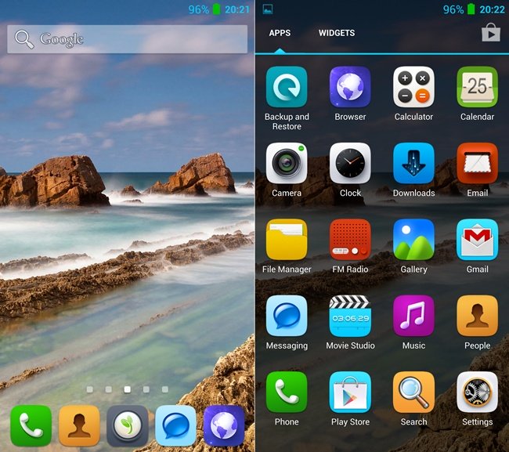Open app drawer from dock center button
Viewport: 509px width, 452px height.
click(128, 425)
